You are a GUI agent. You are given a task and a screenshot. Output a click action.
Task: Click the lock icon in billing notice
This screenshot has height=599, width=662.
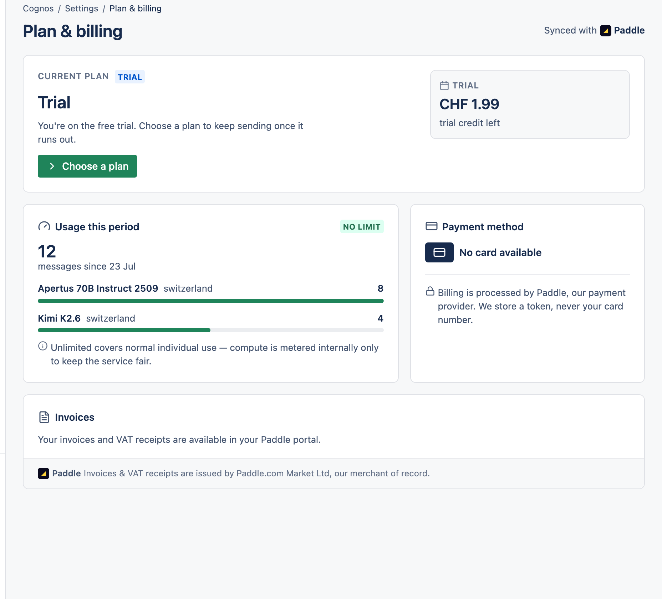(430, 291)
